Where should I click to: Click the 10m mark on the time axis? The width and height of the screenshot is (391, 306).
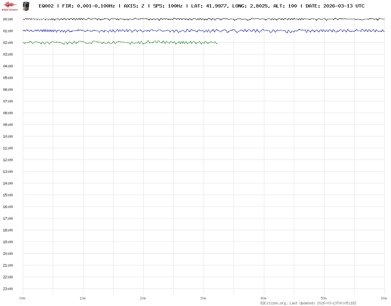click(83, 298)
